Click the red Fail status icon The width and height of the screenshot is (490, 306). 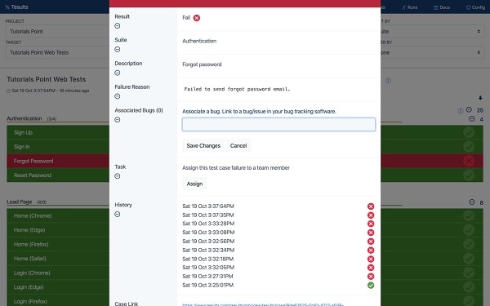click(x=197, y=18)
